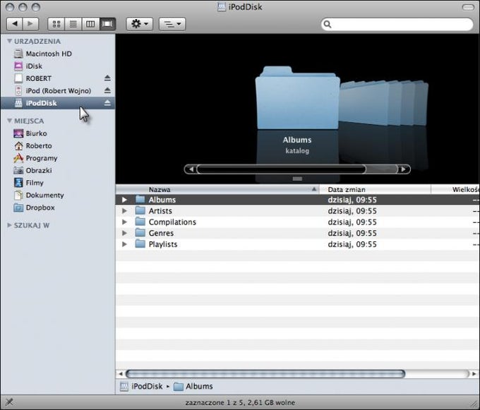
Task: Click the status bar customize icon
Action: pyautogui.click(x=9, y=402)
